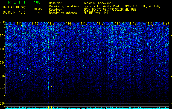Click the 1111 time marker
Image resolution: width=172 pixels, height=109 pixels.
(x=18, y=23)
